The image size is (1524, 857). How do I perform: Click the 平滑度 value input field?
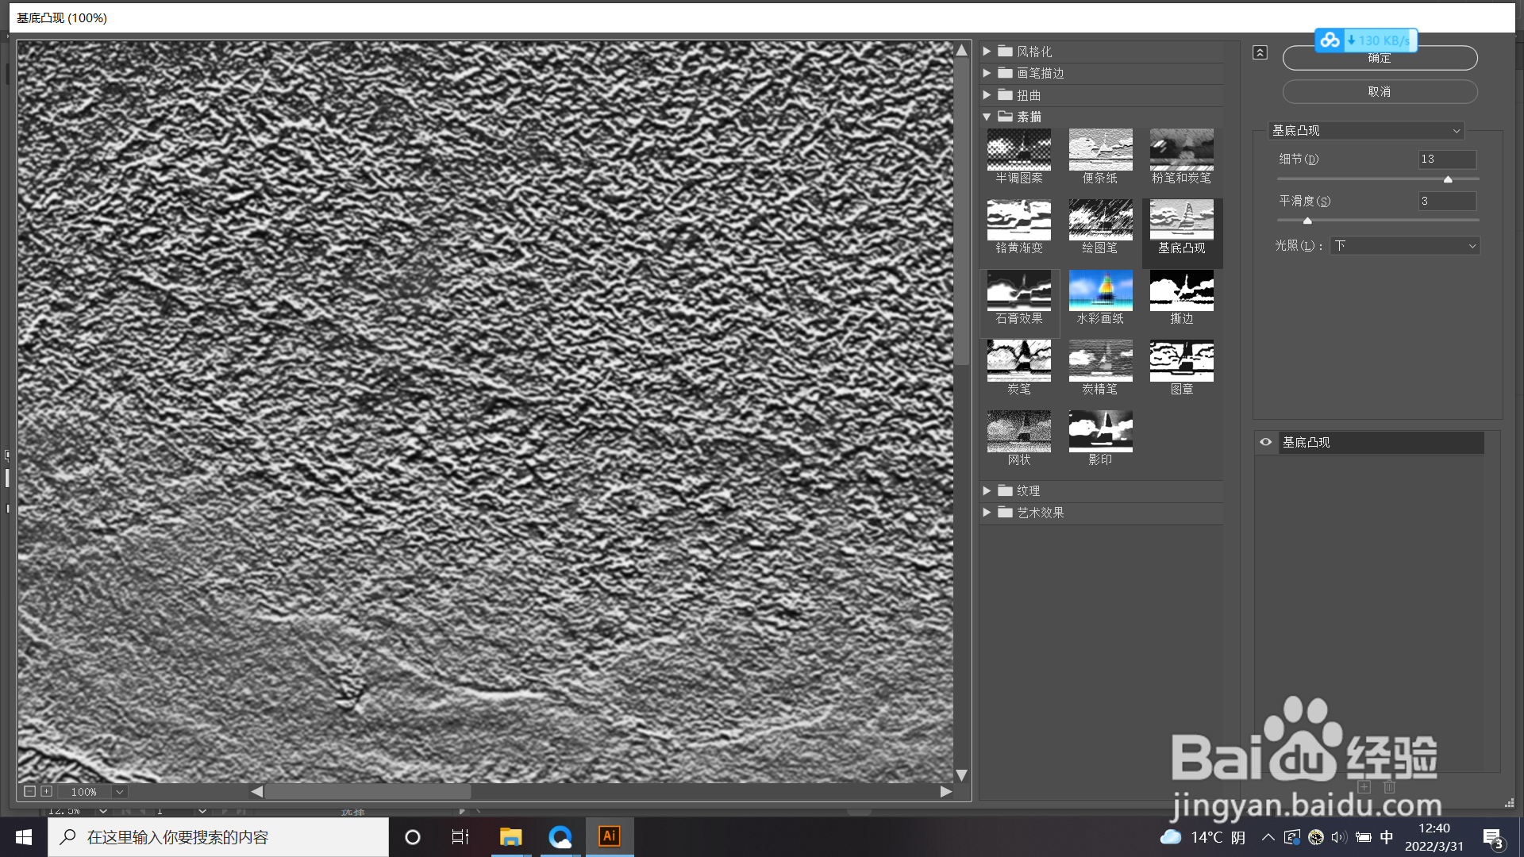(1447, 202)
